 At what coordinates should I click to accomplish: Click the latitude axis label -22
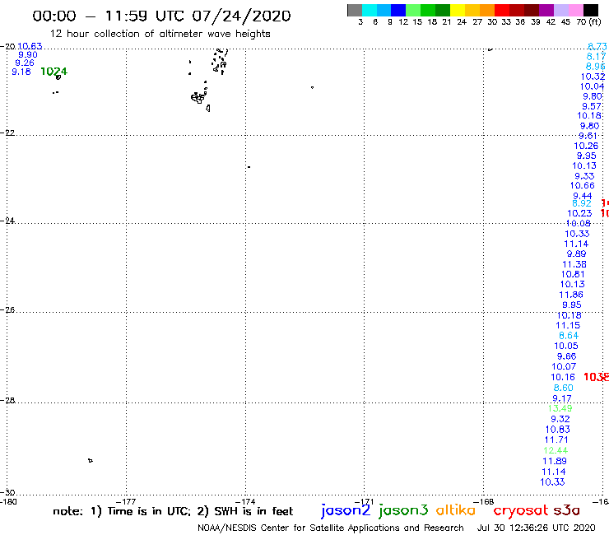tap(7, 133)
